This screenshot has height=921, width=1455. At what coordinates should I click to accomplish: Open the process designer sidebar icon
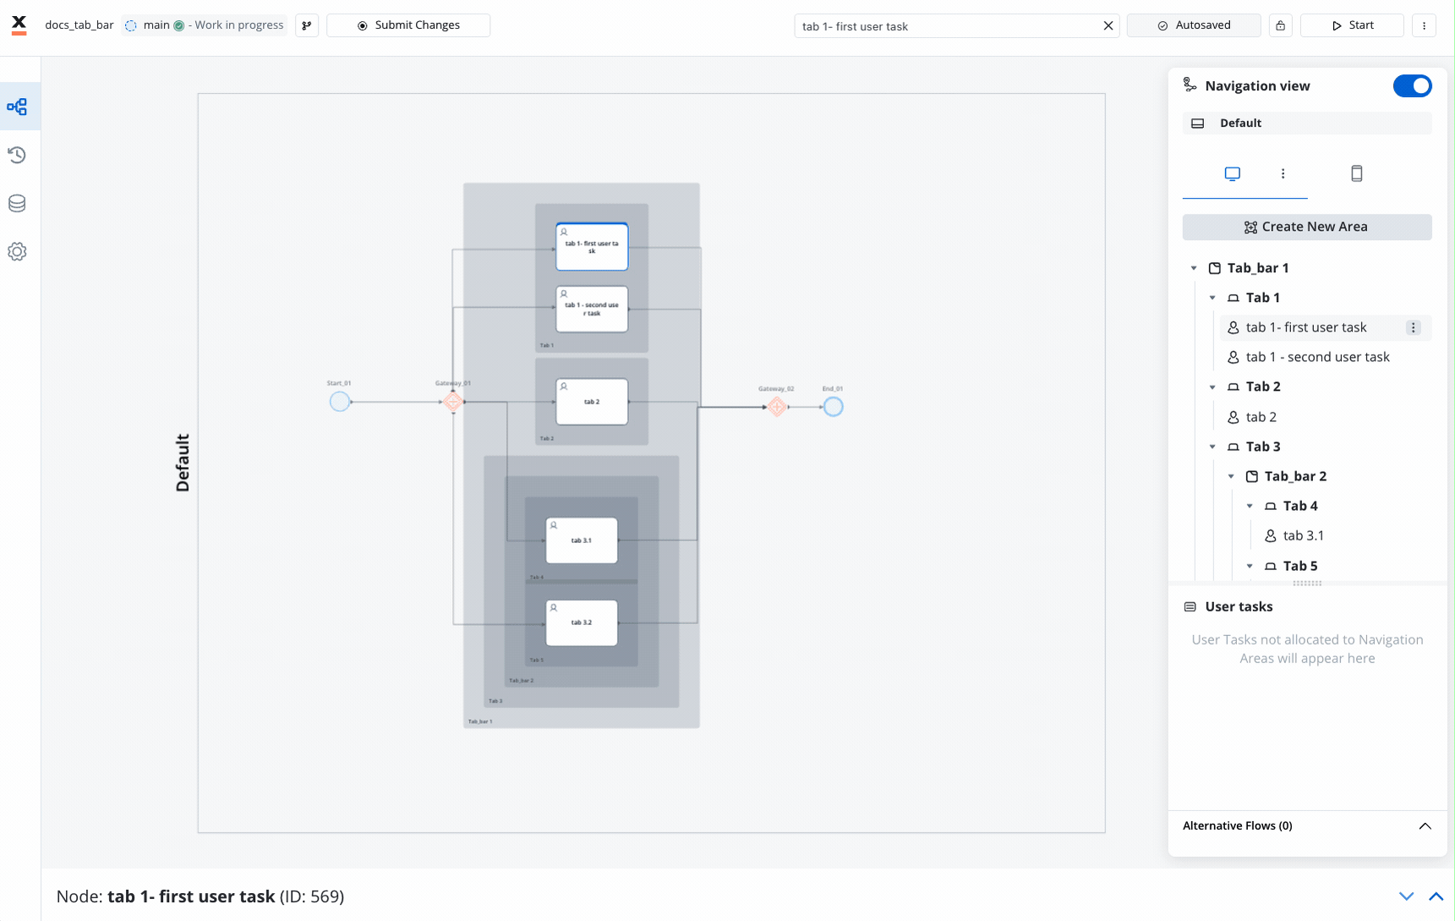coord(17,107)
